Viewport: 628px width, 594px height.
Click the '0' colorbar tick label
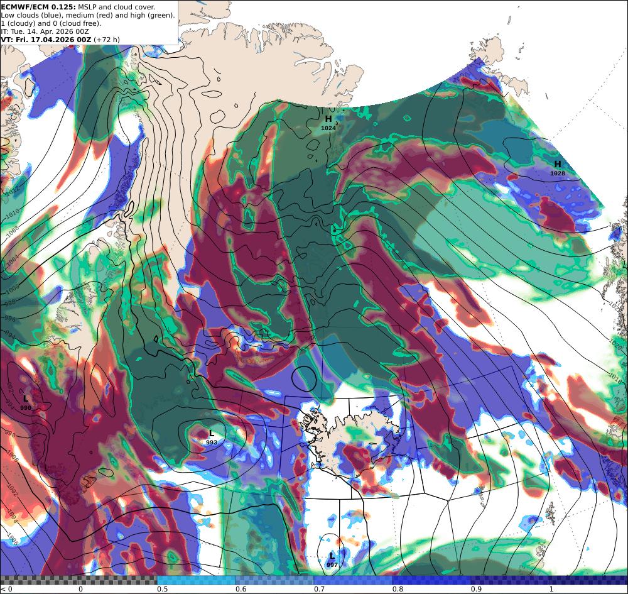coord(80,589)
